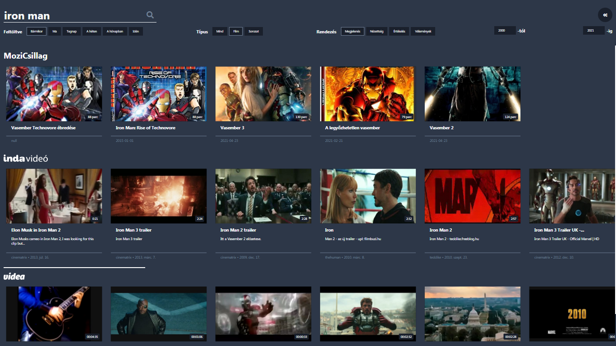This screenshot has height=346, width=616.
Task: Click 'Man 2 - az új trailer - upl: filmbuzi.hu'
Action: pos(353,239)
